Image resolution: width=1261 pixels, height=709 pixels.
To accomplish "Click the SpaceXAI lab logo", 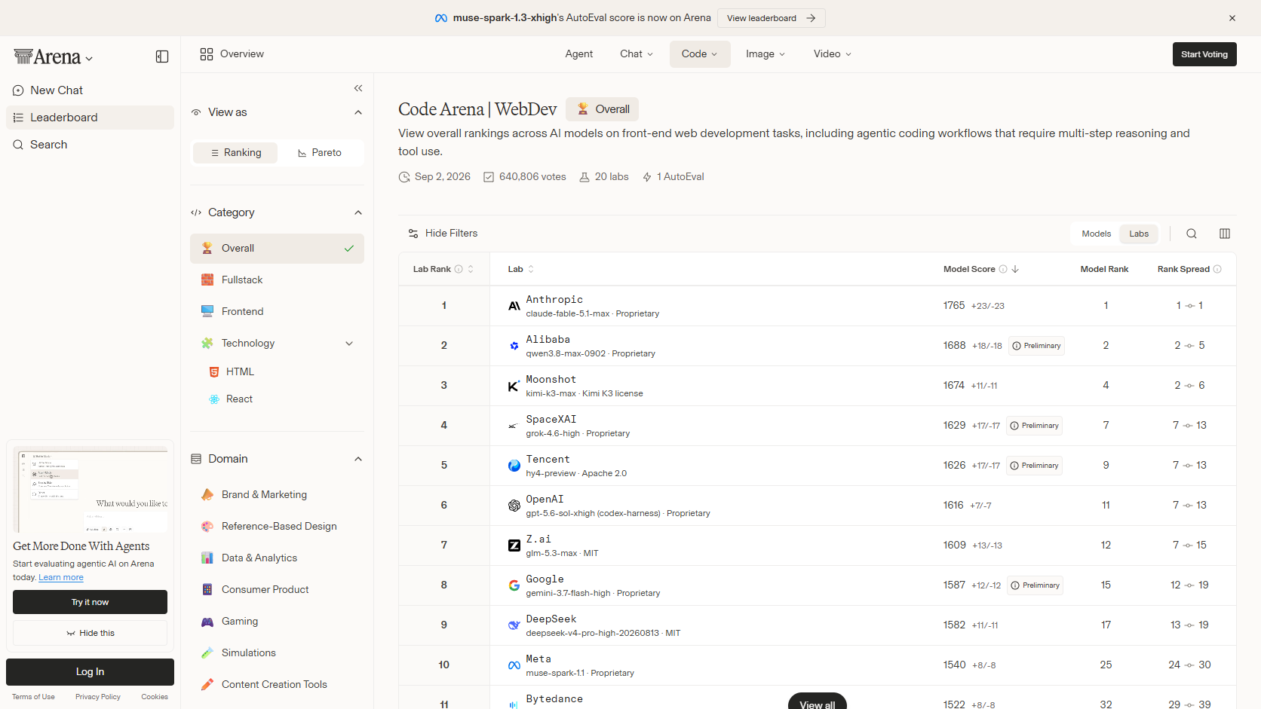I will pyautogui.click(x=514, y=426).
